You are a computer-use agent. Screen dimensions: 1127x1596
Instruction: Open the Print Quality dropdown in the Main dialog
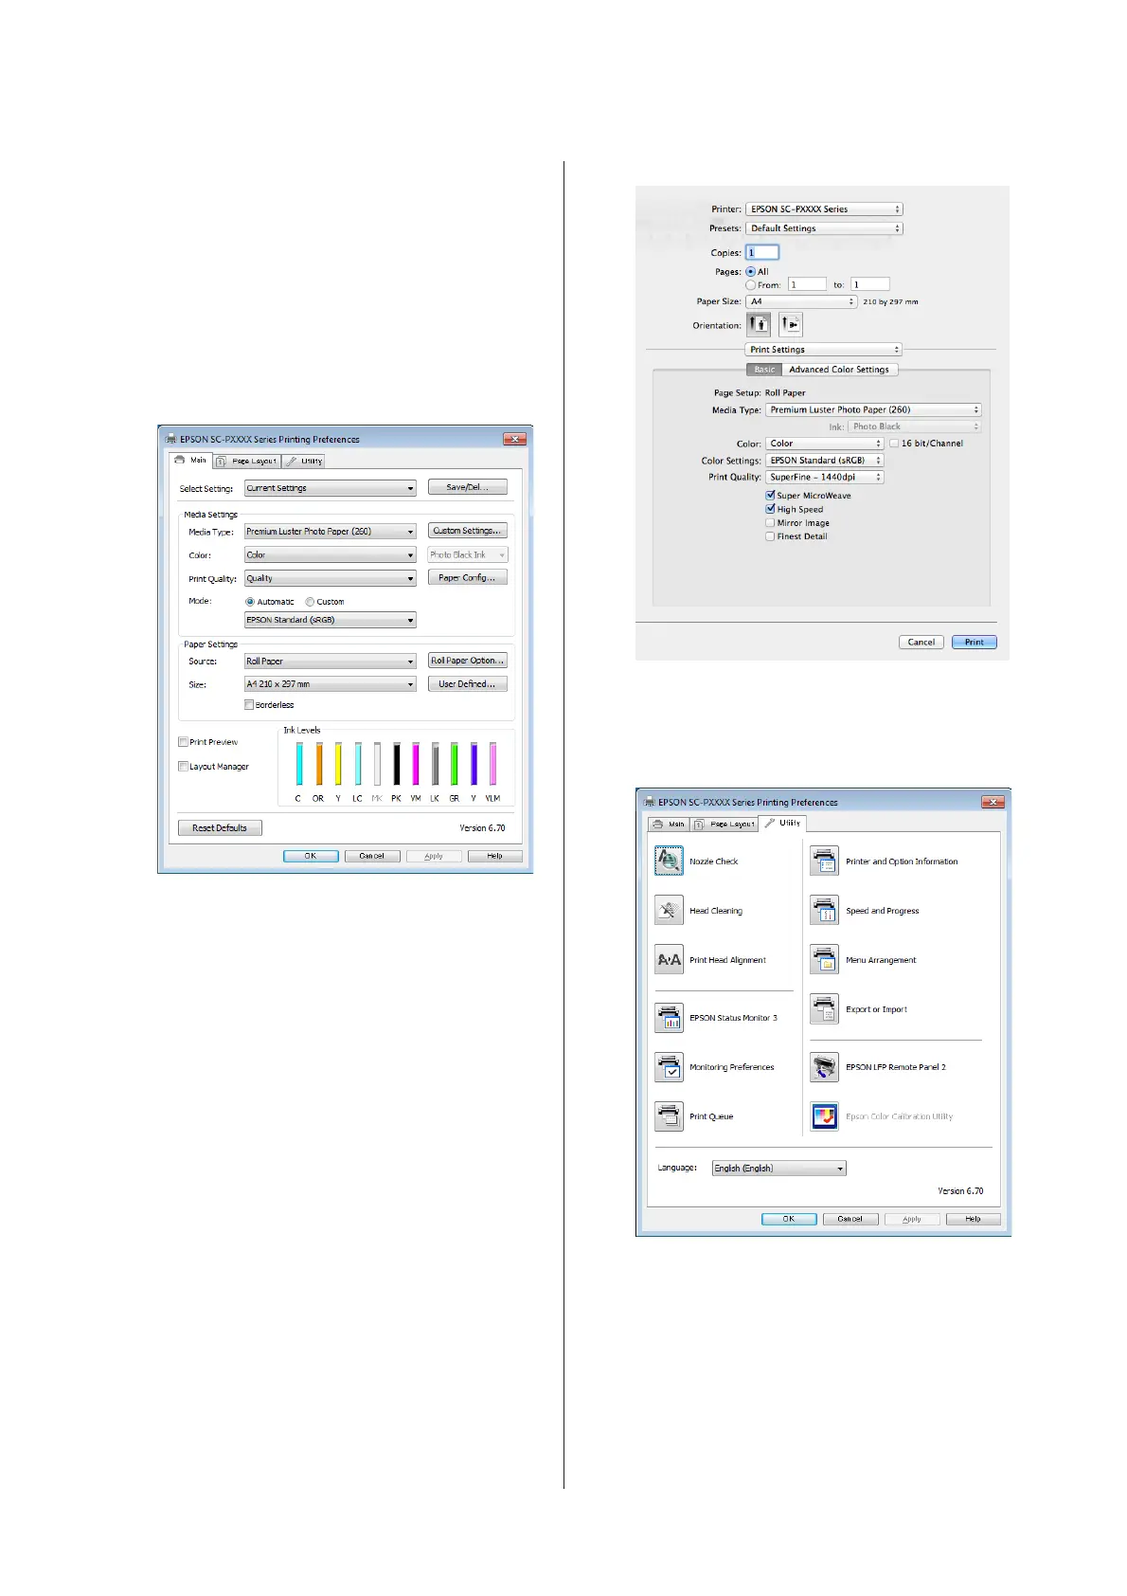pos(330,578)
